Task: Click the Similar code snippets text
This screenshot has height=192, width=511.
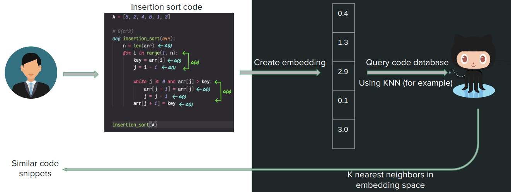Action: [x=35, y=168]
